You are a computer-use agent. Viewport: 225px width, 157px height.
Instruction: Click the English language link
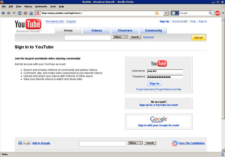71,22
